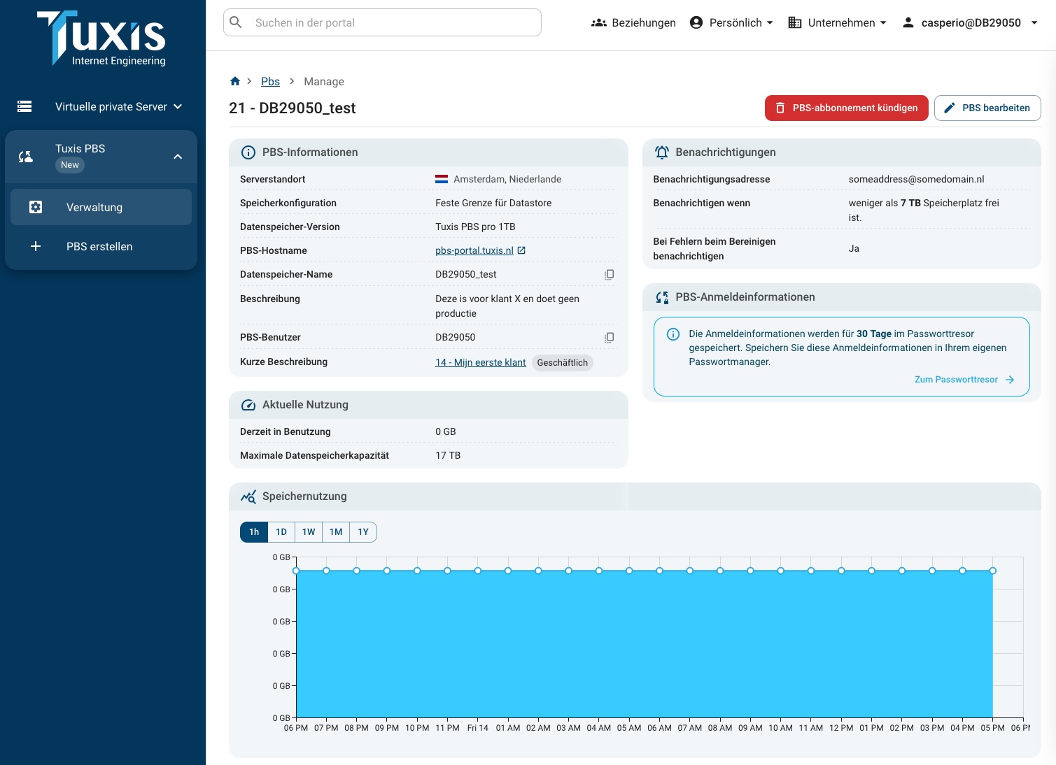Click the info icon in the PBS-Informationen header
Screen dimensions: 1056x765
tap(248, 152)
